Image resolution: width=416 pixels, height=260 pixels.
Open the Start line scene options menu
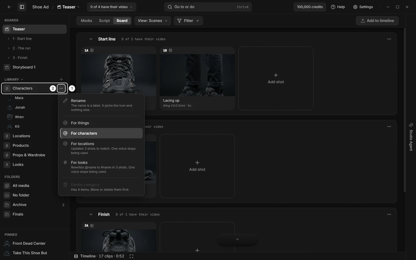[x=389, y=39]
